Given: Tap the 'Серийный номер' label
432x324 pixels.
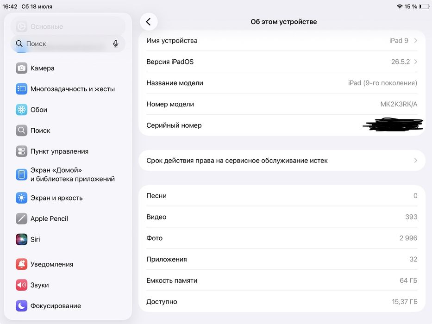Looking at the screenshot, I should [x=174, y=125].
